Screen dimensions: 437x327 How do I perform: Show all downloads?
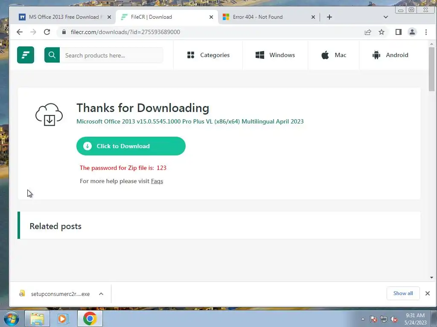(x=403, y=293)
